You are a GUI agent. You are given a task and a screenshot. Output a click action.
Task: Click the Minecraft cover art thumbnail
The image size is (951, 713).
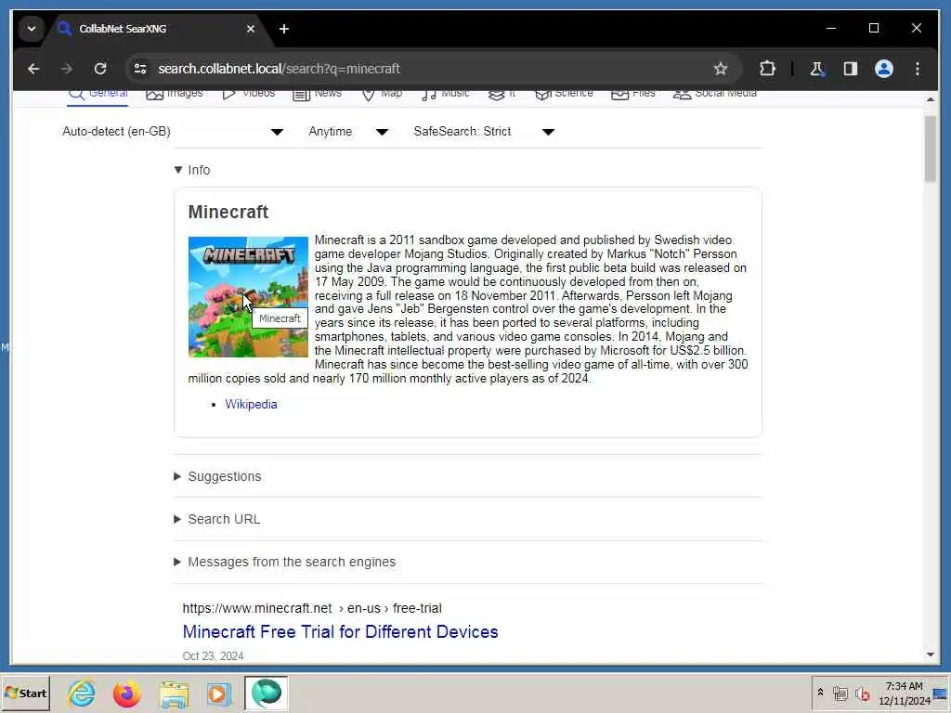248,297
